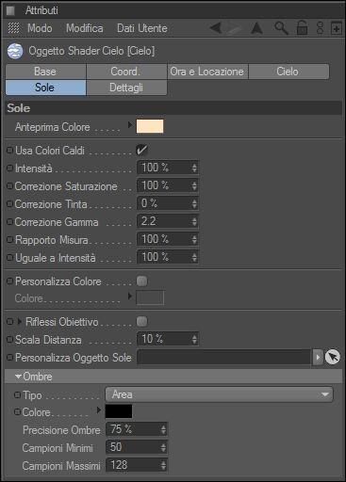
Task: Expand the Riflessi Obiettivo disclosure triangle
Action: [x=20, y=321]
